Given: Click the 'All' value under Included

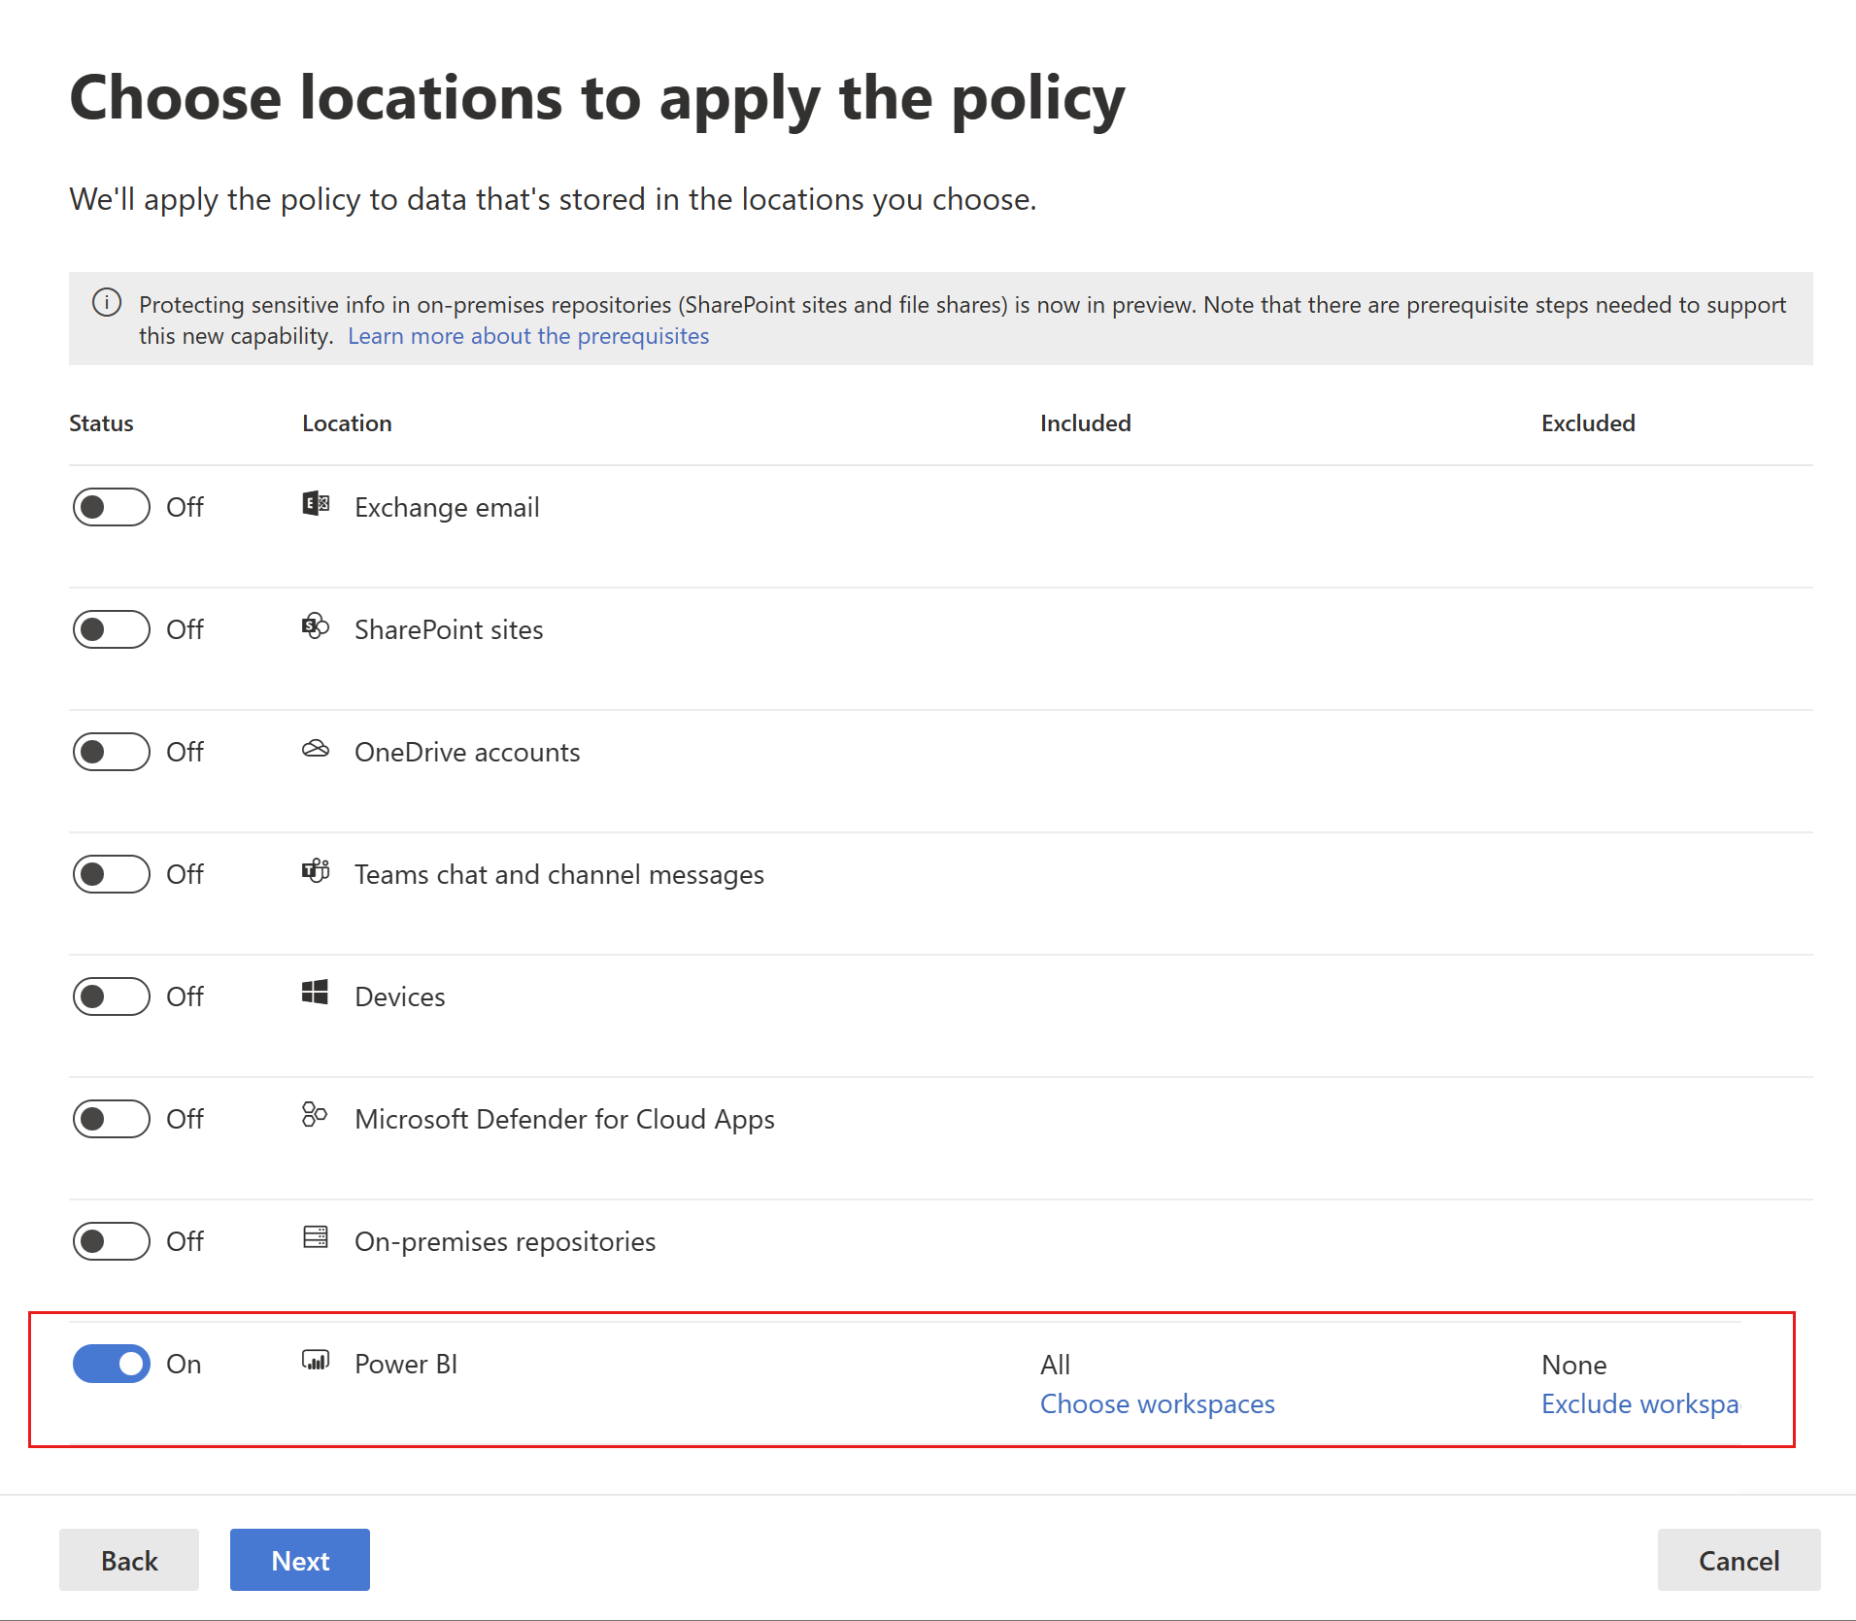Looking at the screenshot, I should pos(1055,1365).
